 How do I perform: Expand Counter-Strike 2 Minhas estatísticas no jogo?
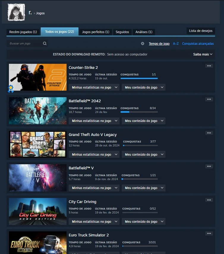click(x=94, y=87)
